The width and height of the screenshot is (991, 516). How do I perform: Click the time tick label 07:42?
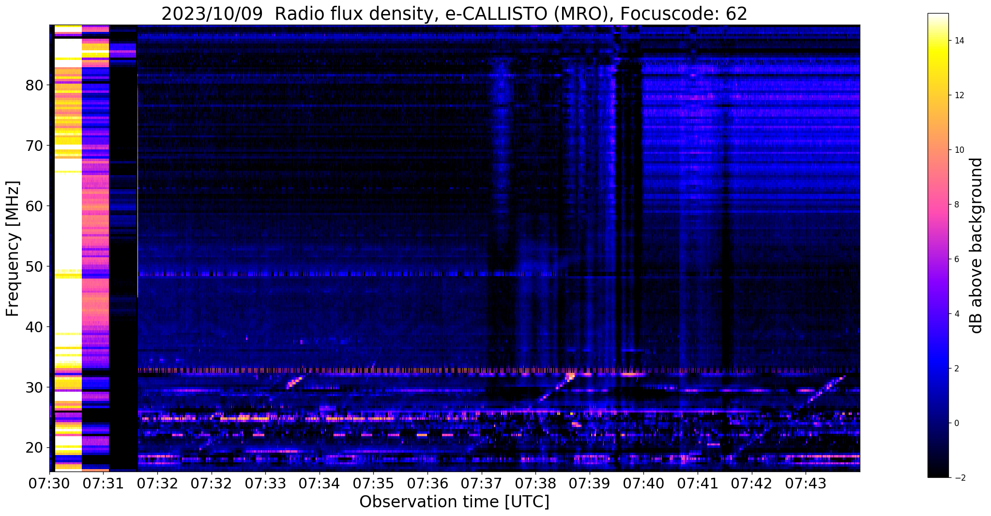[x=752, y=483]
